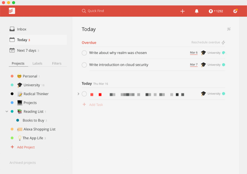Open the Alexa Shopping List project
The width and height of the screenshot is (247, 174).
(40, 129)
